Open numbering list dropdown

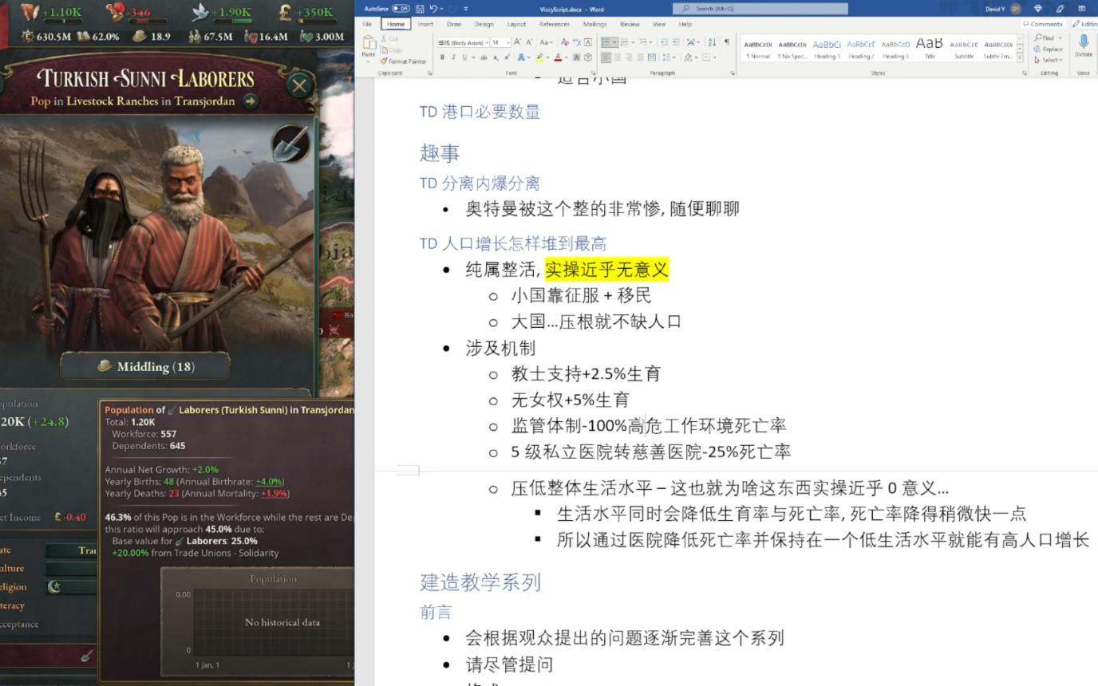(x=632, y=42)
